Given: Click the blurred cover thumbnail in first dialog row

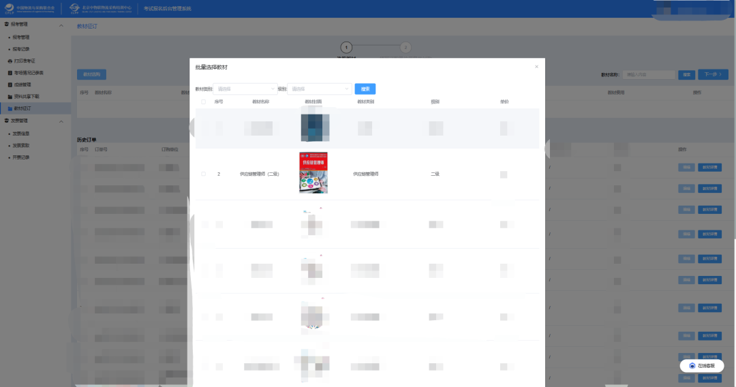Looking at the screenshot, I should 315,127.
